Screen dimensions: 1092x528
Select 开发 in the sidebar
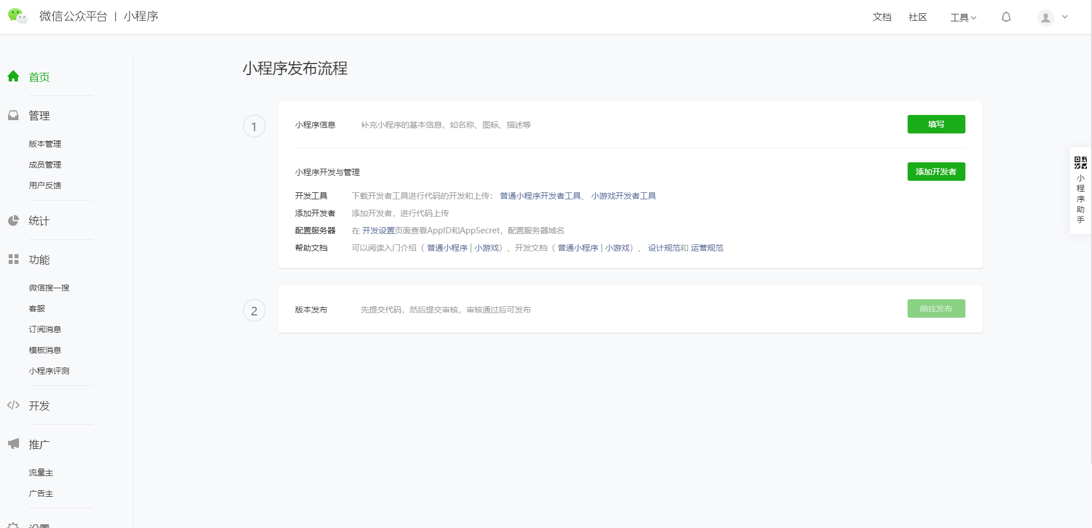click(39, 406)
